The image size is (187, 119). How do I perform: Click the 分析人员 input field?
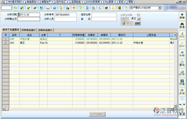65,19
